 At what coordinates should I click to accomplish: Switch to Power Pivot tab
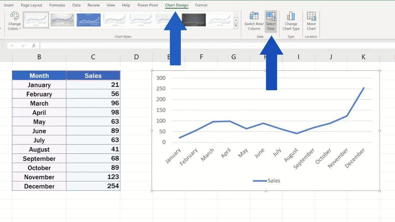point(148,5)
